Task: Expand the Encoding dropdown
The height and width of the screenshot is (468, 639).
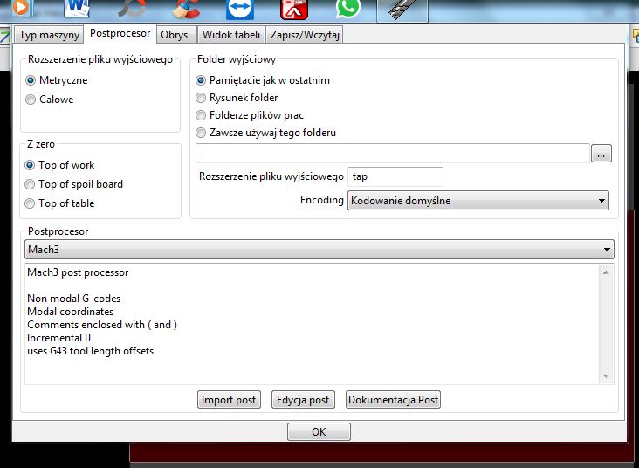Action: click(478, 201)
